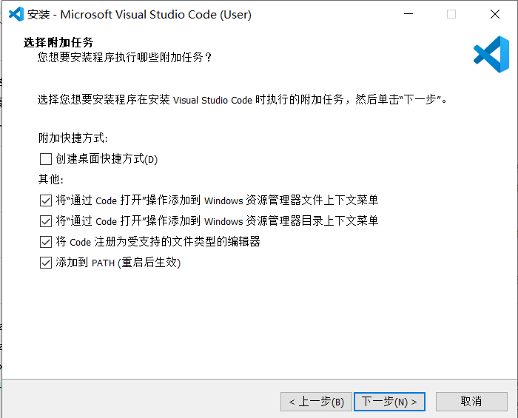Click the 附加快捷方式 section label
Screen dimensions: 518x418
pyautogui.click(x=73, y=138)
